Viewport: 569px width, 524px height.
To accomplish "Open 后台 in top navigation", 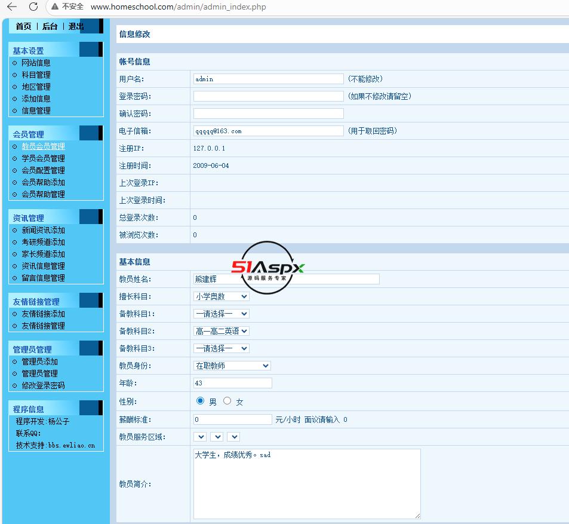I will [x=50, y=26].
